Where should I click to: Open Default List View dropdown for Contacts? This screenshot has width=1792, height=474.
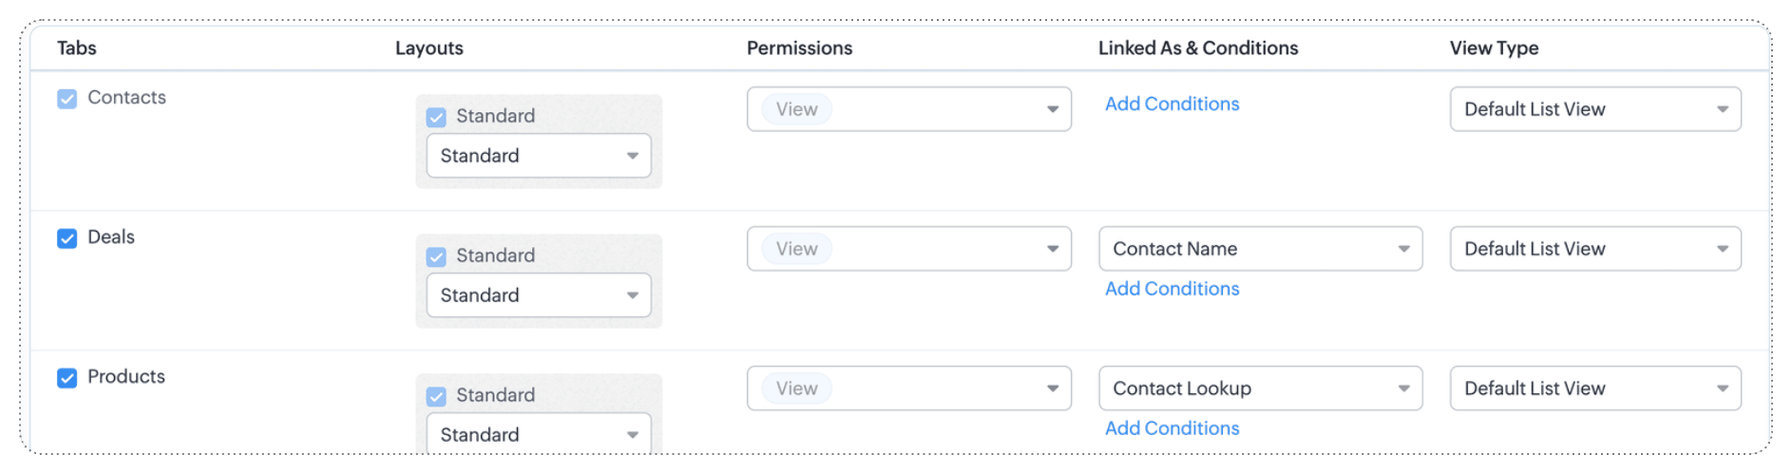[1595, 109]
